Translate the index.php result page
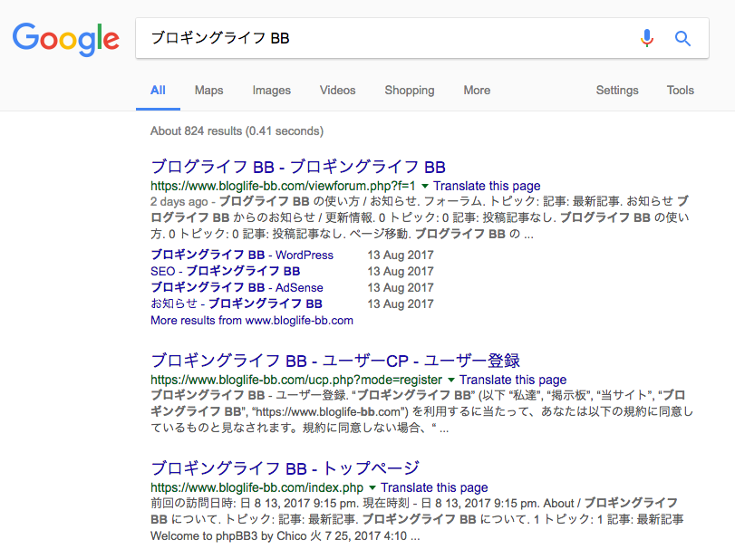This screenshot has height=559, width=735. [x=434, y=487]
